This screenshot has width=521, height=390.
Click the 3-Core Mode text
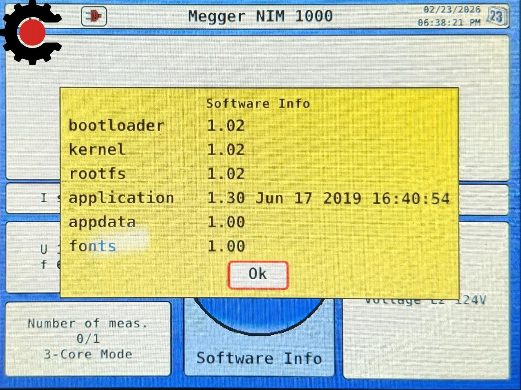click(88, 354)
